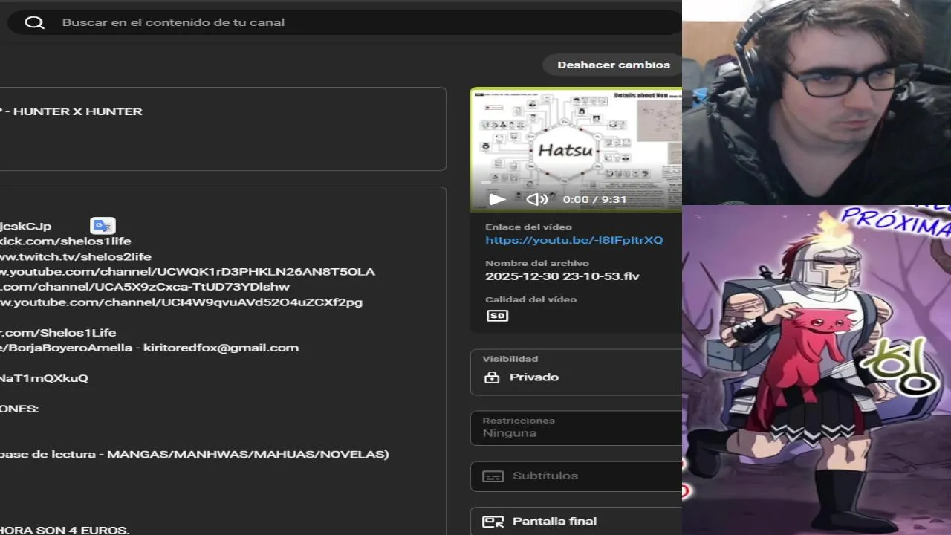Image resolution: width=951 pixels, height=535 pixels.
Task: Click the 'HORA SON 4 EUROS.' line
Action: 65,530
